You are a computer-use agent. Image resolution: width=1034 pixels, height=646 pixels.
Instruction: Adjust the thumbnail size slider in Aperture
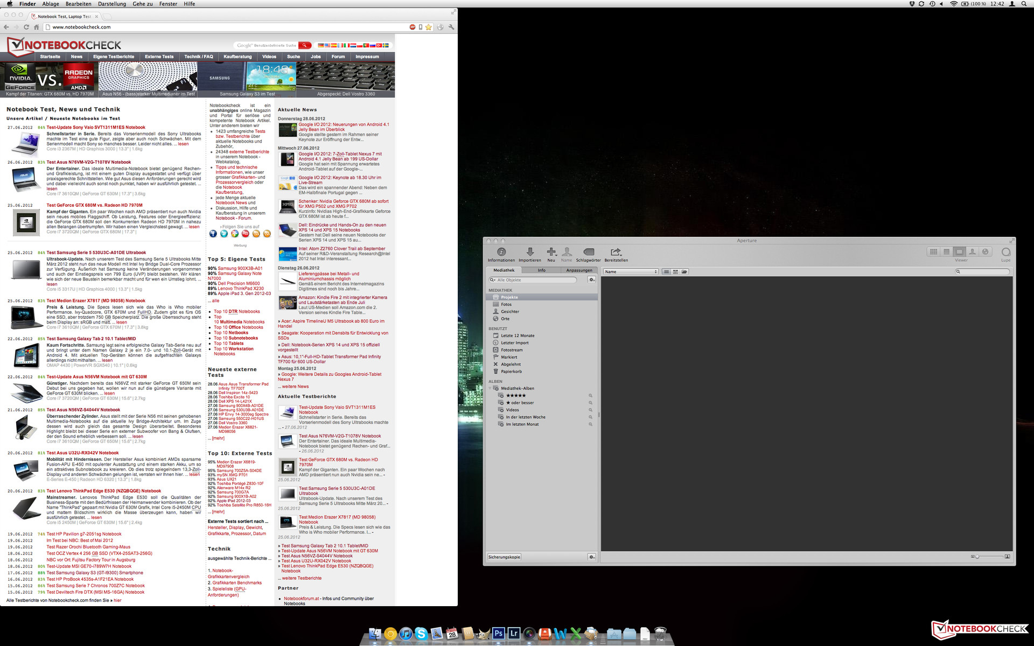click(x=989, y=557)
